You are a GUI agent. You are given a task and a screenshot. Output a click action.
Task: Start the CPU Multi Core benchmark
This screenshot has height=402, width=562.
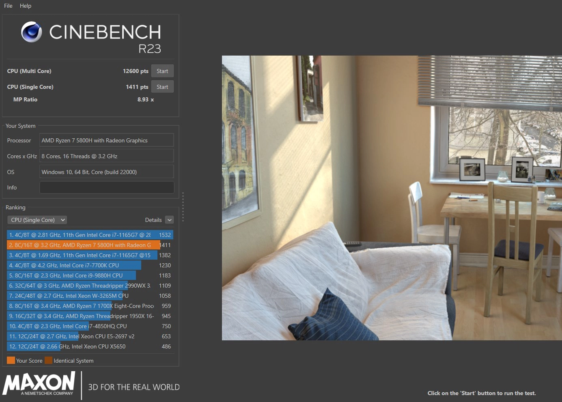tap(162, 71)
